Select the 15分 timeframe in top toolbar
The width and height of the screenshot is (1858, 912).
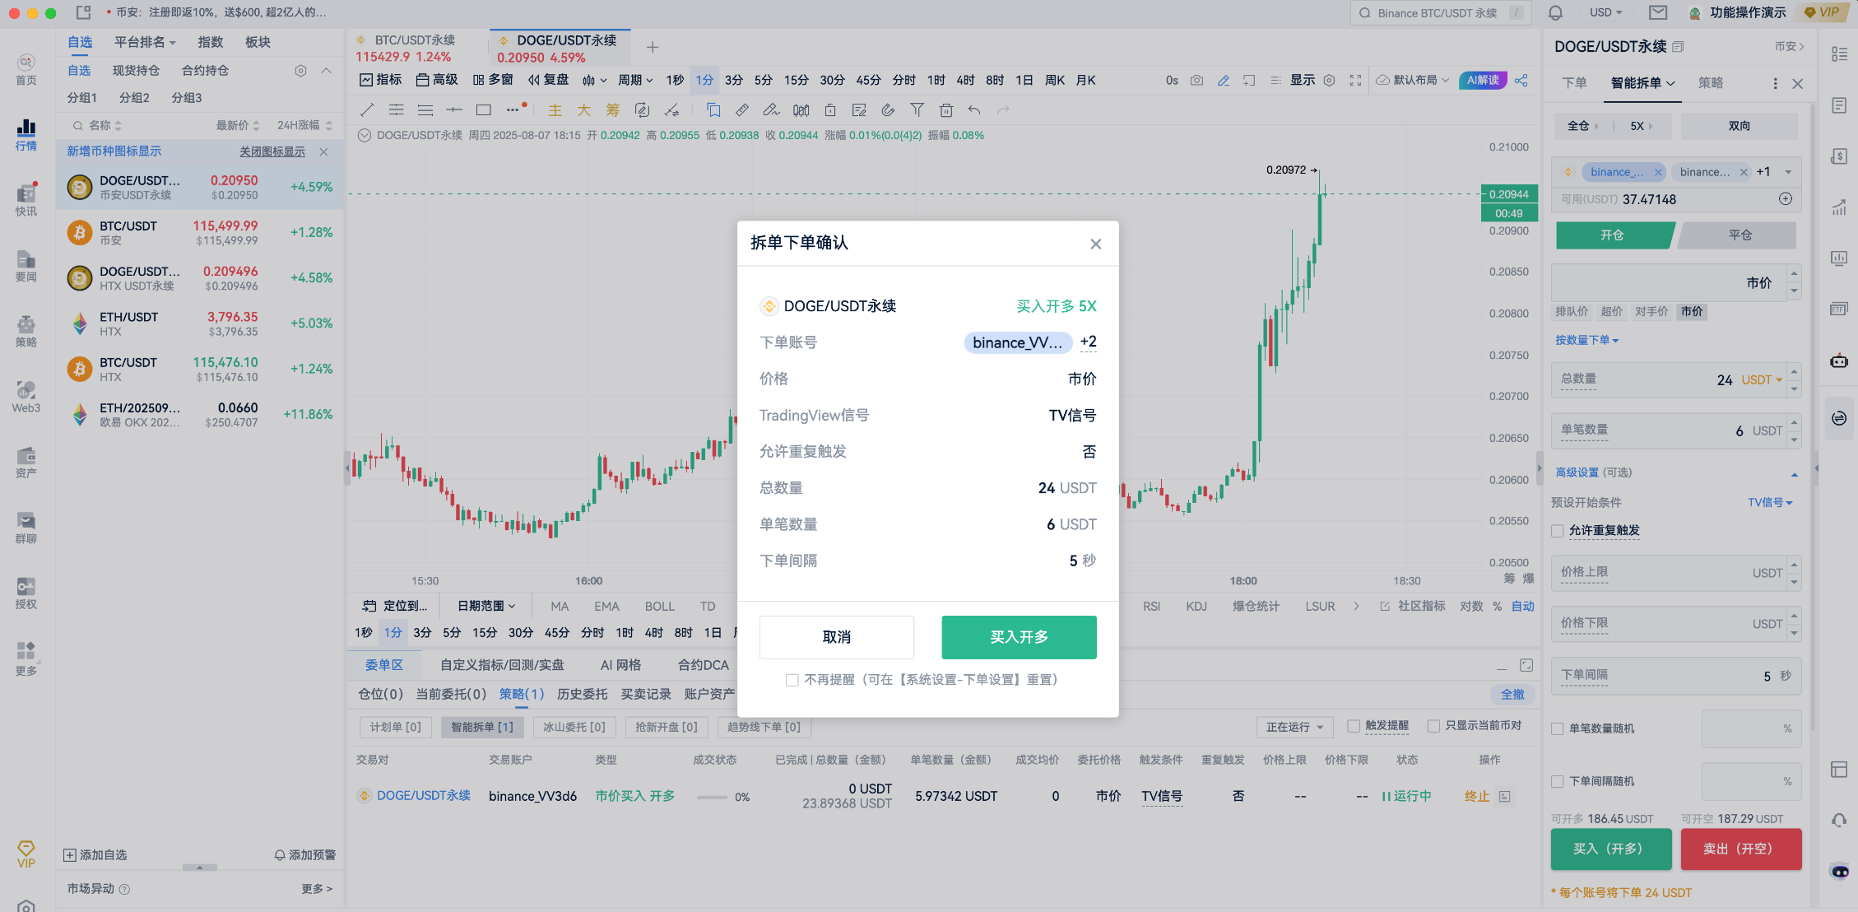click(796, 80)
